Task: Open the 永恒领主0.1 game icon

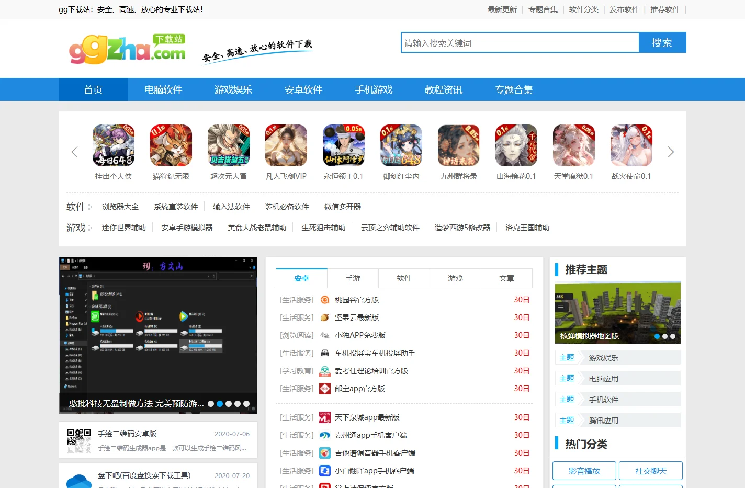Action: pyautogui.click(x=344, y=145)
